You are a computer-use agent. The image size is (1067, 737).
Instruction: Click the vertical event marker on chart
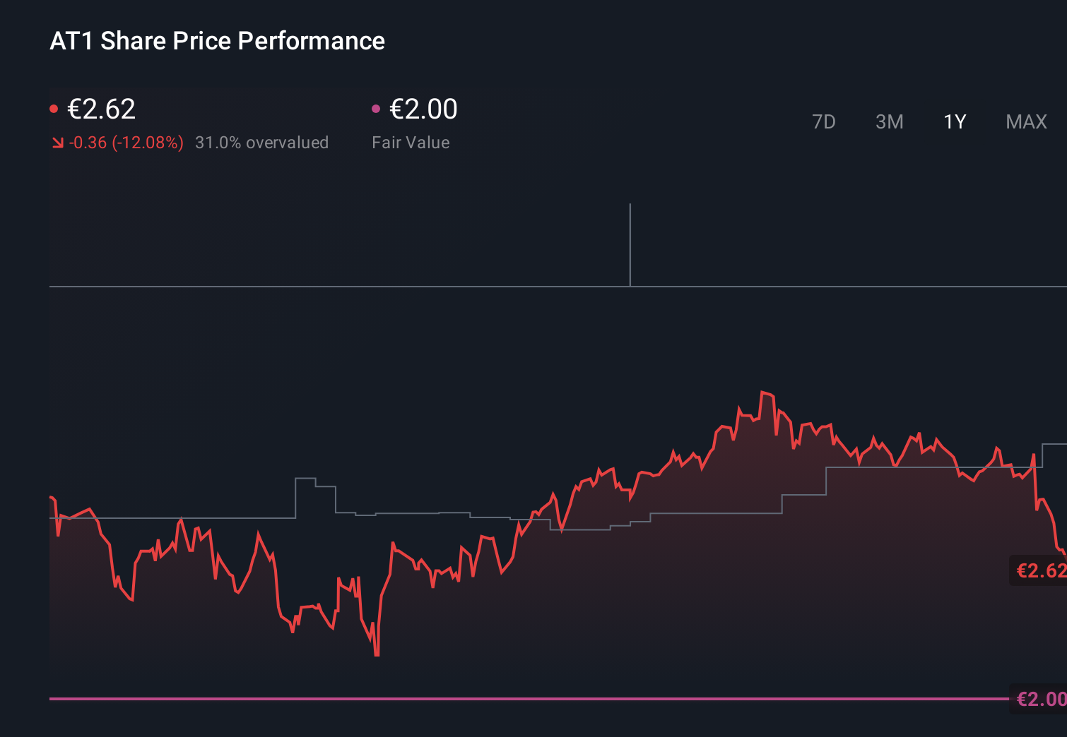(x=630, y=244)
